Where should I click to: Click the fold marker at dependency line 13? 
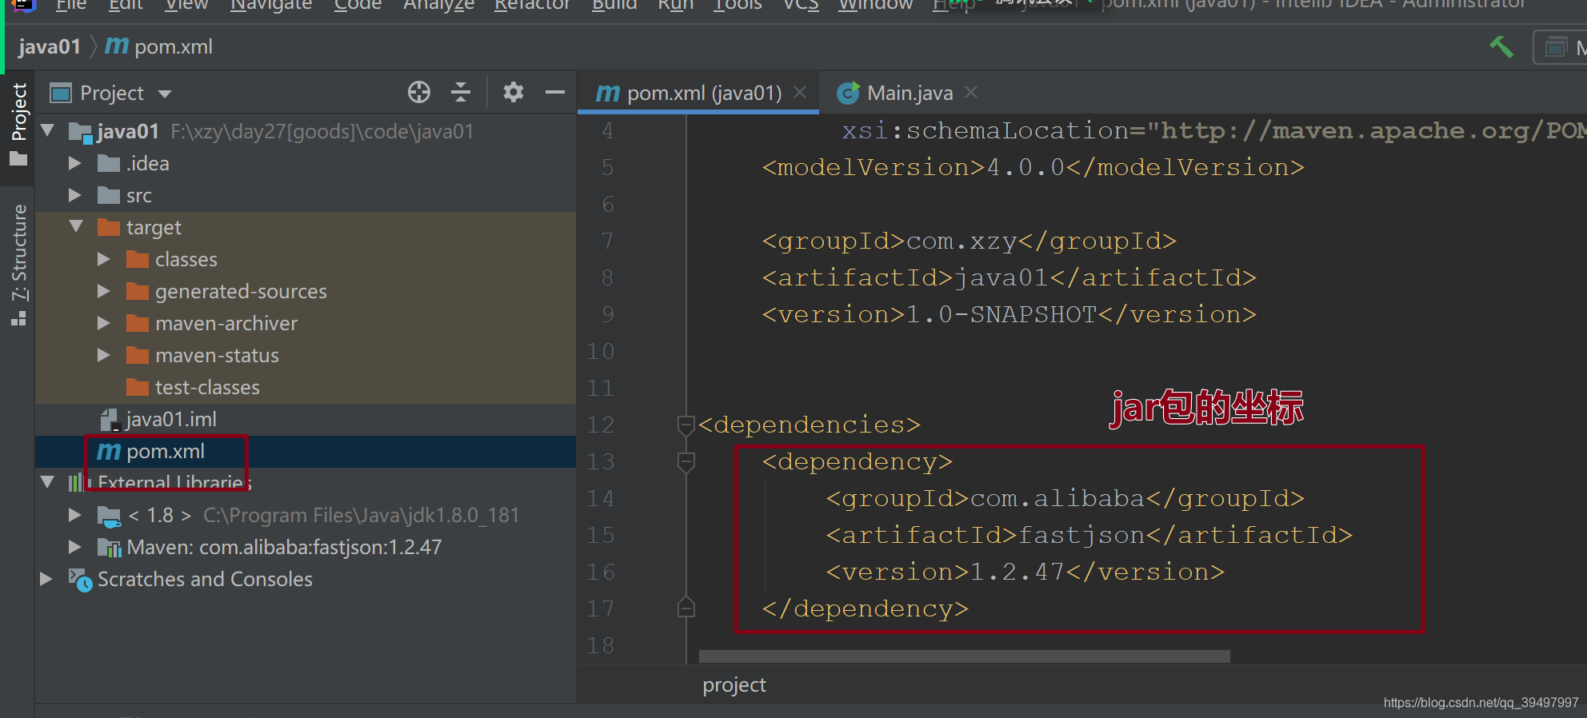686,462
